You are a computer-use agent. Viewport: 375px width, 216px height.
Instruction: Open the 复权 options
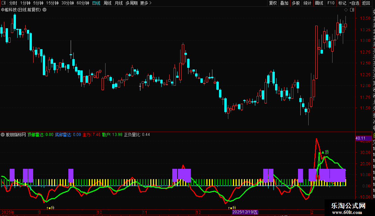pyautogui.click(x=273, y=3)
